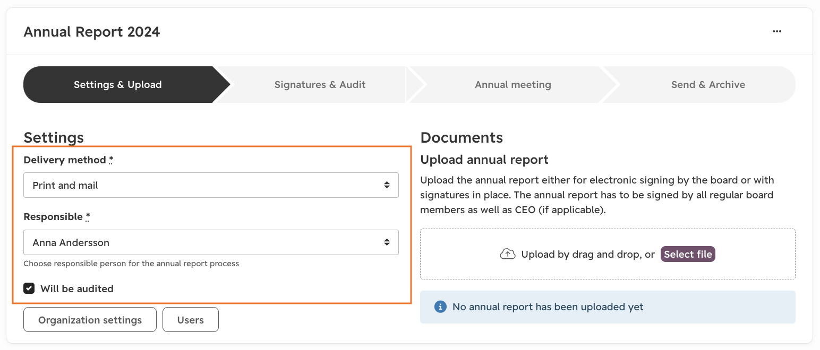Open Organization settings
This screenshot has height=350, width=820.
click(x=90, y=320)
